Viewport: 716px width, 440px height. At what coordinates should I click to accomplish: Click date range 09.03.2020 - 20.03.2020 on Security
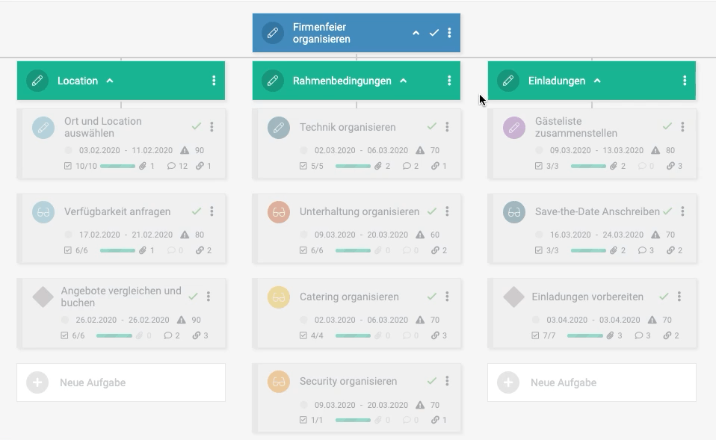tap(361, 405)
